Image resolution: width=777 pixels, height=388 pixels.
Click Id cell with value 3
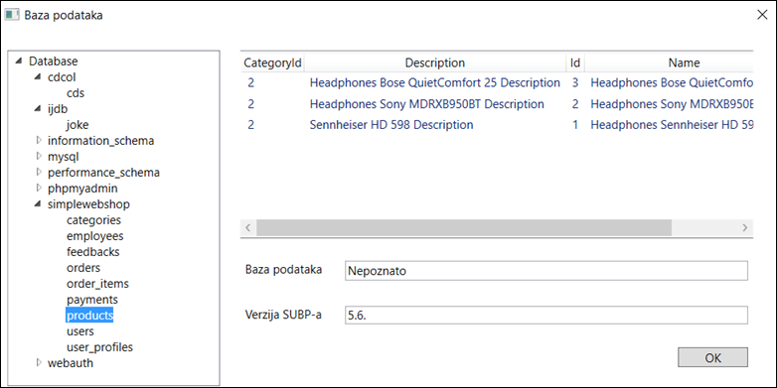click(x=575, y=82)
